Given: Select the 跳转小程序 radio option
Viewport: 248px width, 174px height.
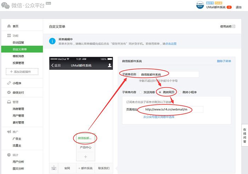Looking at the screenshot, I should [x=180, y=92].
